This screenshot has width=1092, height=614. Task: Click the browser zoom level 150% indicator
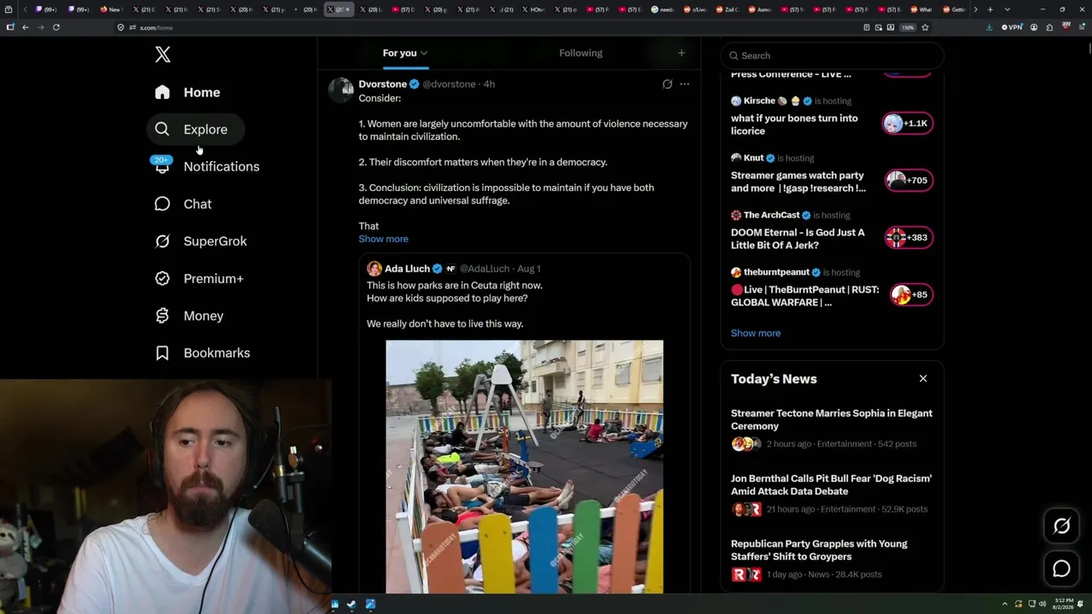[908, 27]
